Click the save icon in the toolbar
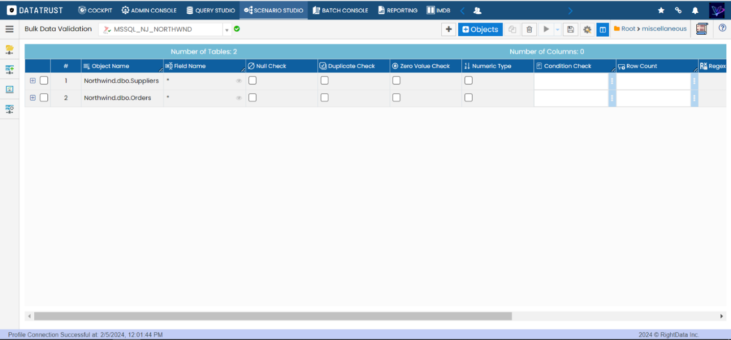 (571, 30)
